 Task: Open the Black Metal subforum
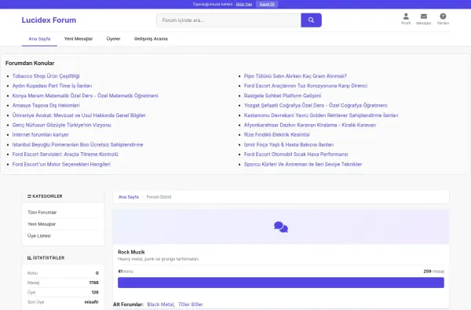pos(160,305)
